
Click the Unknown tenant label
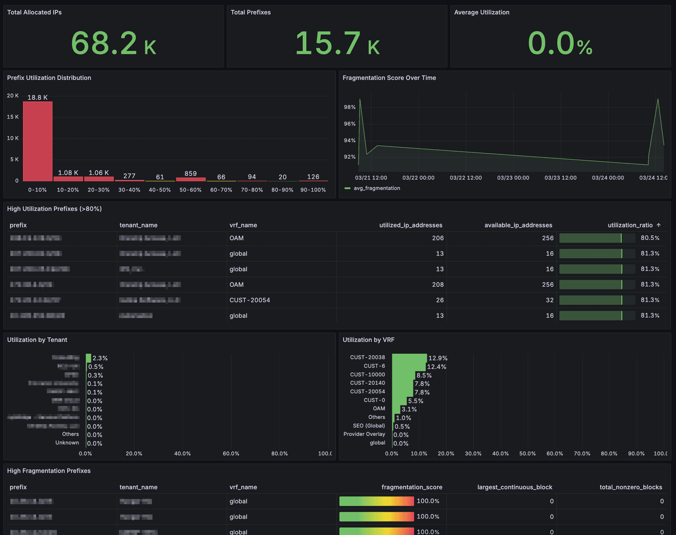click(x=67, y=443)
